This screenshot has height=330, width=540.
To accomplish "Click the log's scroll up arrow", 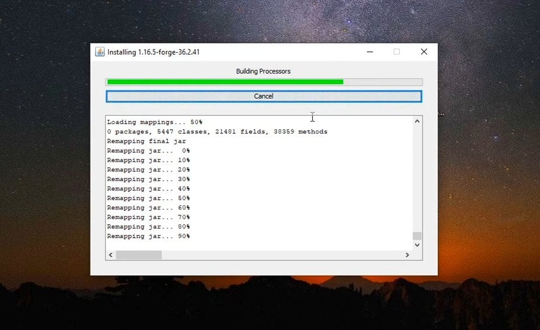I will pyautogui.click(x=417, y=121).
